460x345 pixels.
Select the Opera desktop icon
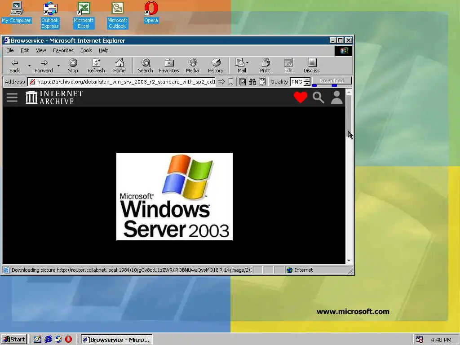[151, 12]
